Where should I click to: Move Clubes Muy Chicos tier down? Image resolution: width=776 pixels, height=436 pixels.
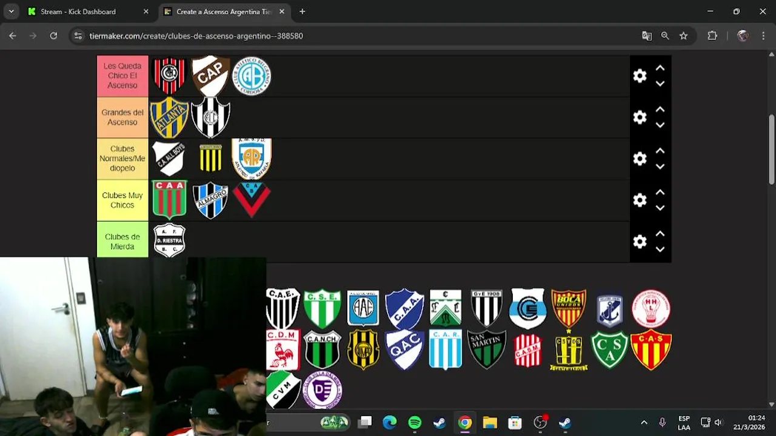coord(660,208)
